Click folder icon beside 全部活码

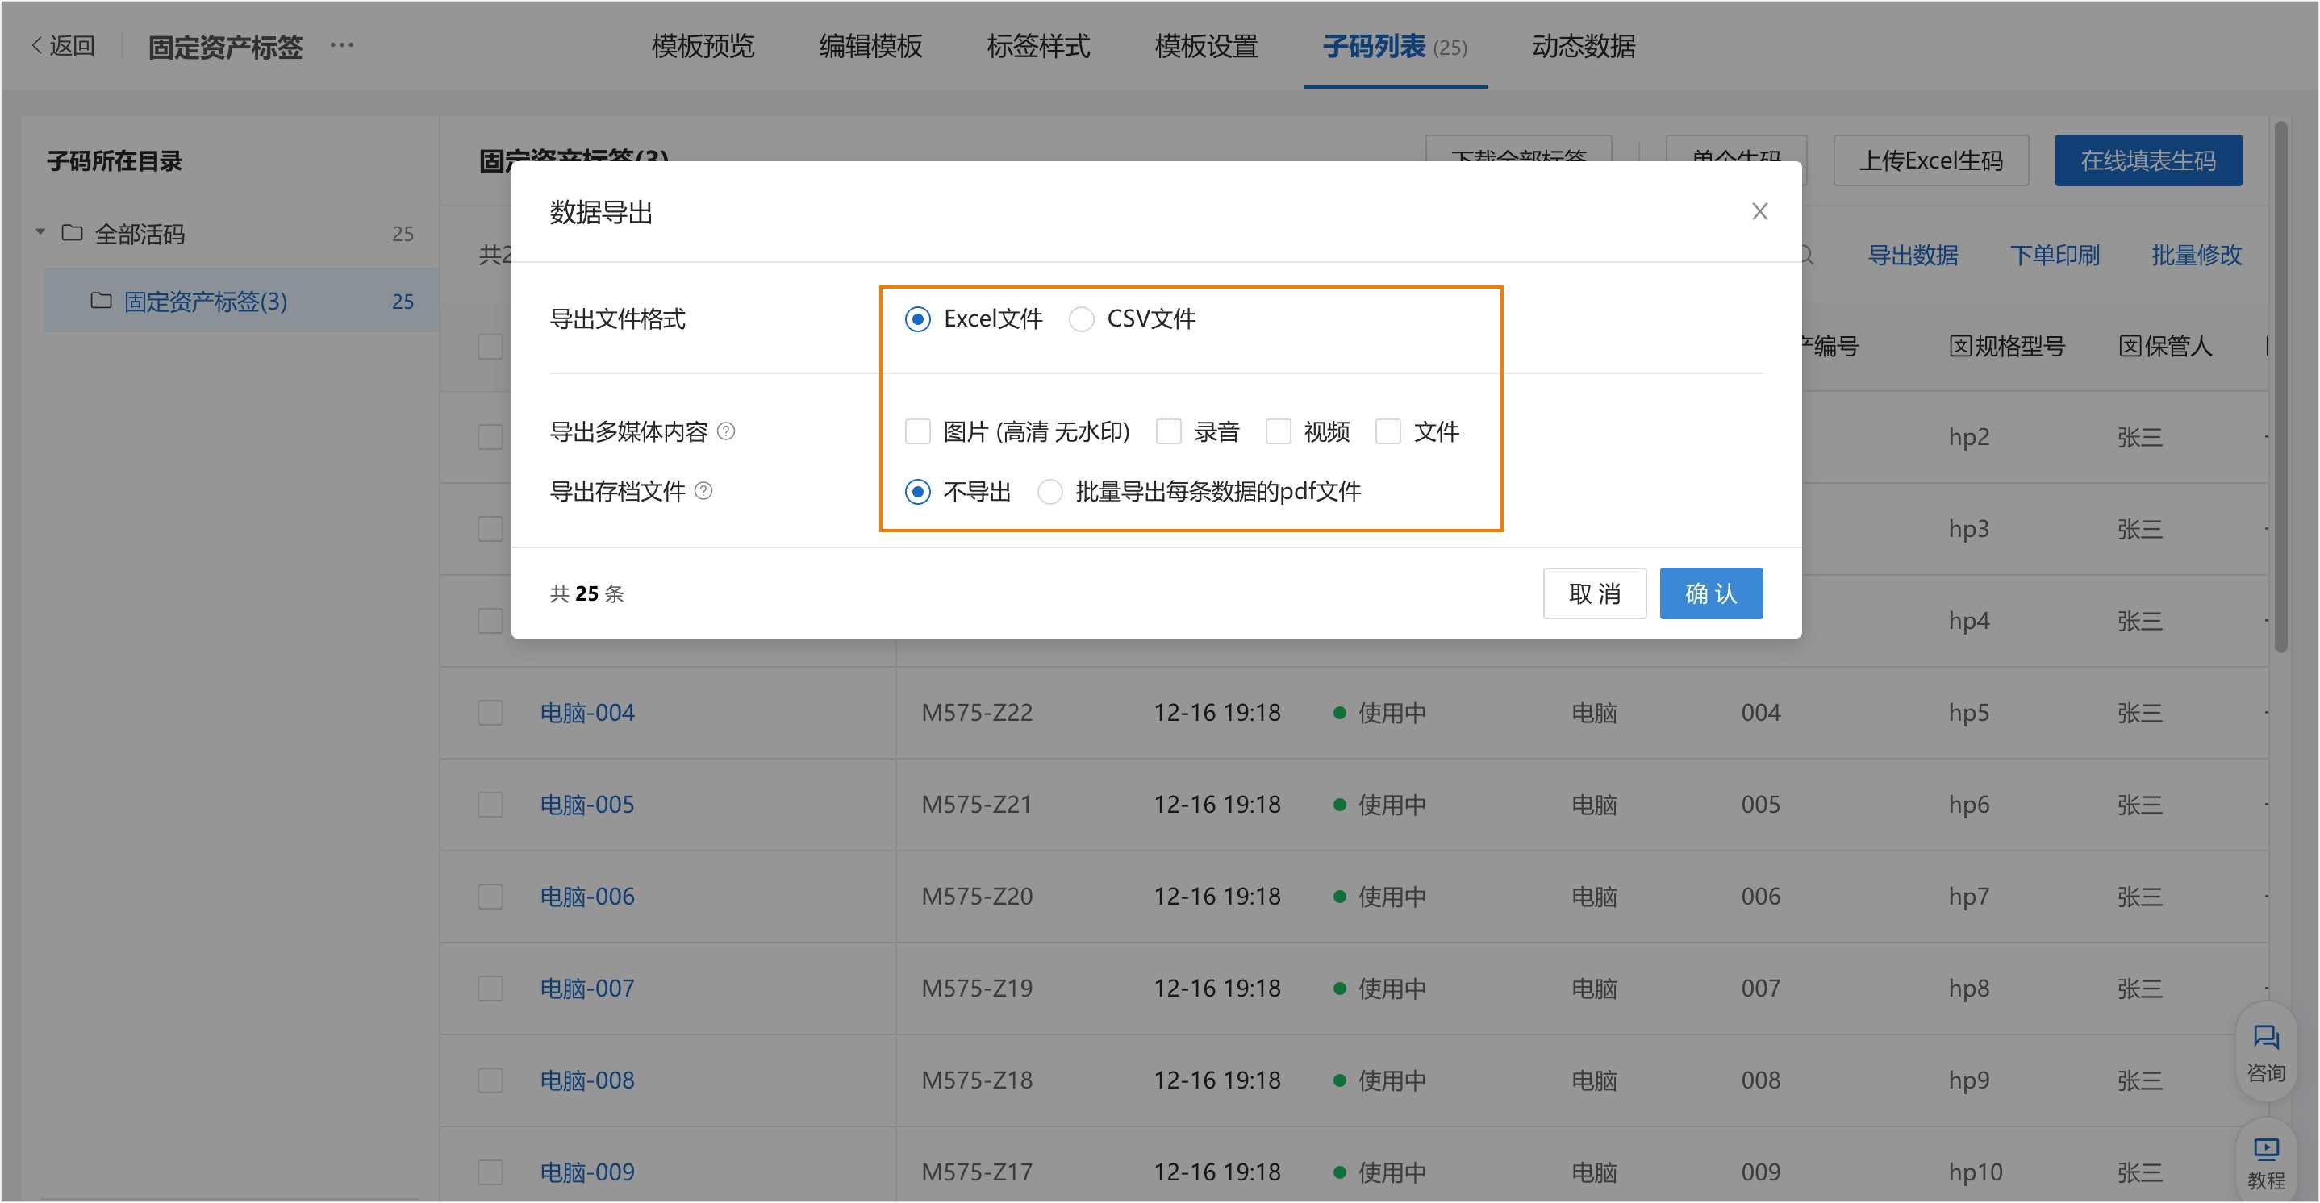72,233
